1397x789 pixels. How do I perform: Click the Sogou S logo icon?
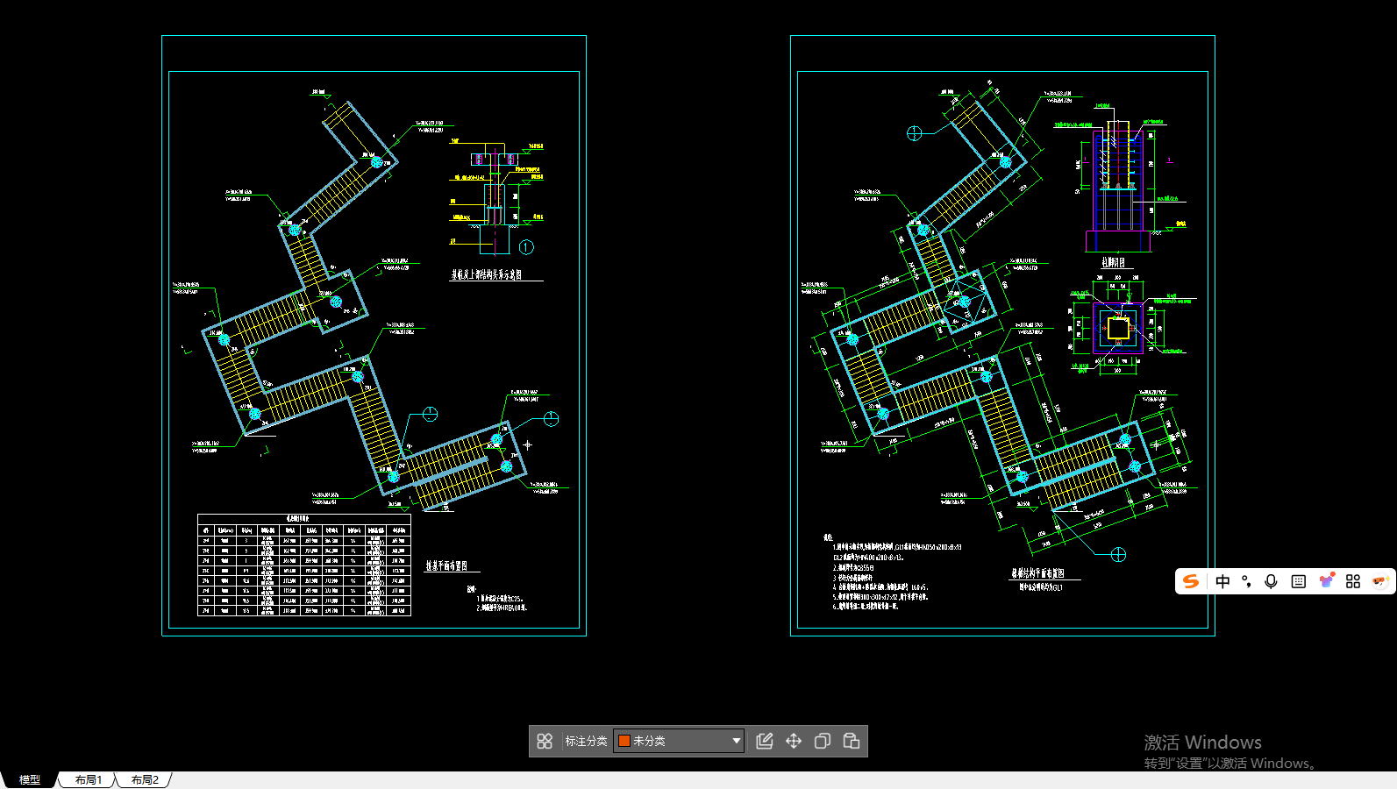pos(1191,581)
